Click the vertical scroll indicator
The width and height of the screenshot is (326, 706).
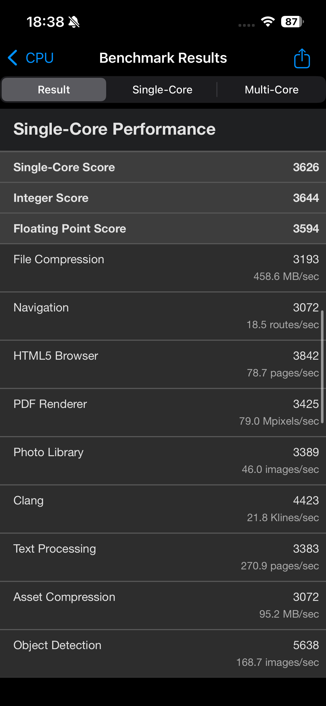(322, 367)
